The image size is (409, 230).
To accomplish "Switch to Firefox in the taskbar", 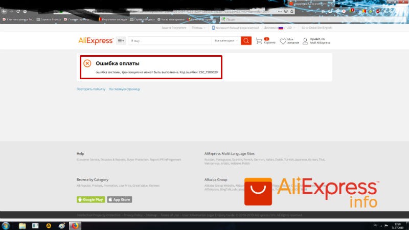I will point(75,226).
